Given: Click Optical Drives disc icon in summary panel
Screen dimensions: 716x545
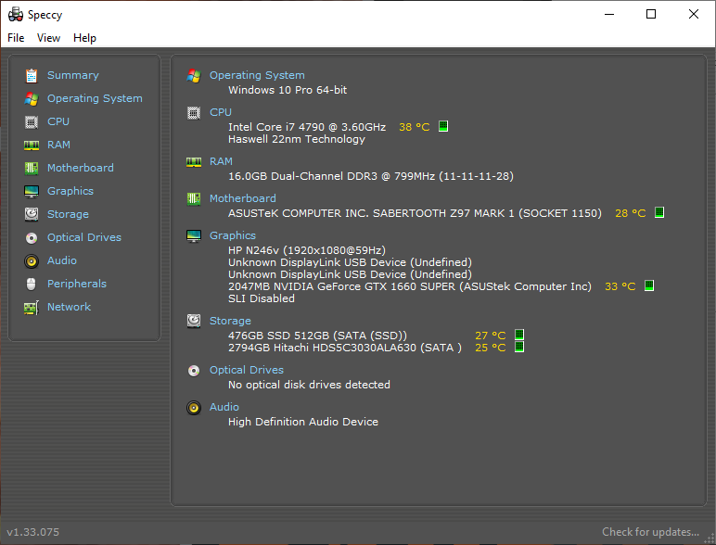Looking at the screenshot, I should pos(194,371).
